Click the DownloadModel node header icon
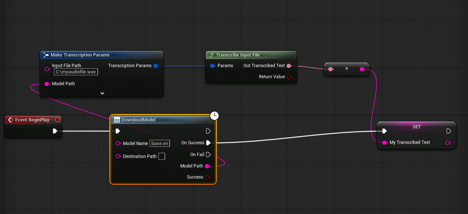 pos(117,120)
